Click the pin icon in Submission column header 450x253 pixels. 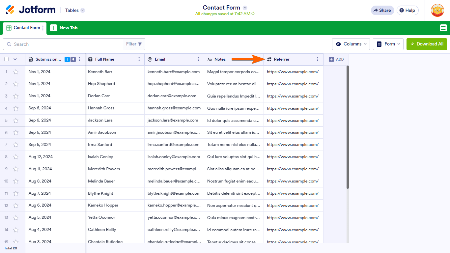pos(73,59)
